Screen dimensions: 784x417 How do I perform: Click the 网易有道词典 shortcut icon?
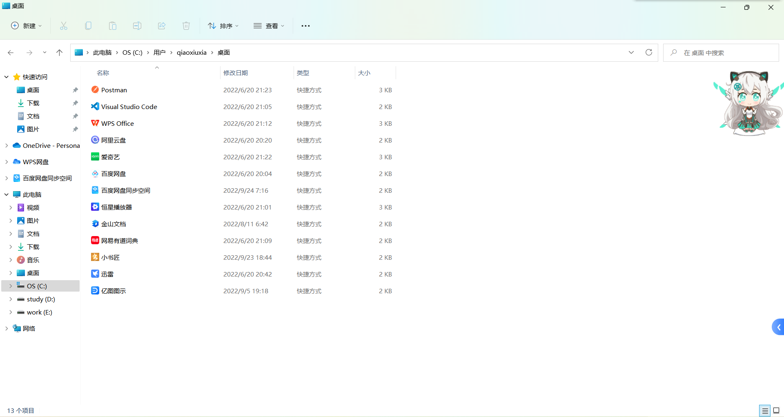(x=95, y=240)
